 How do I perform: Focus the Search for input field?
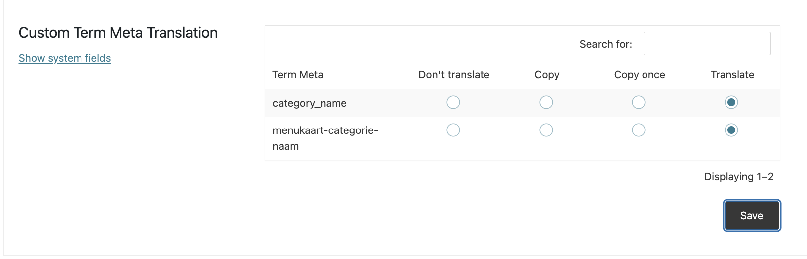pyautogui.click(x=707, y=44)
